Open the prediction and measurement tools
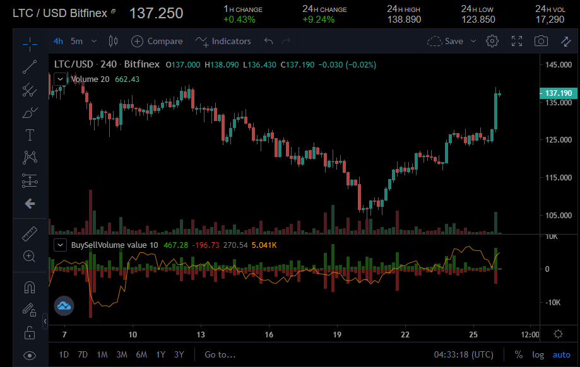Viewport: 580px width, 367px height. (30, 181)
